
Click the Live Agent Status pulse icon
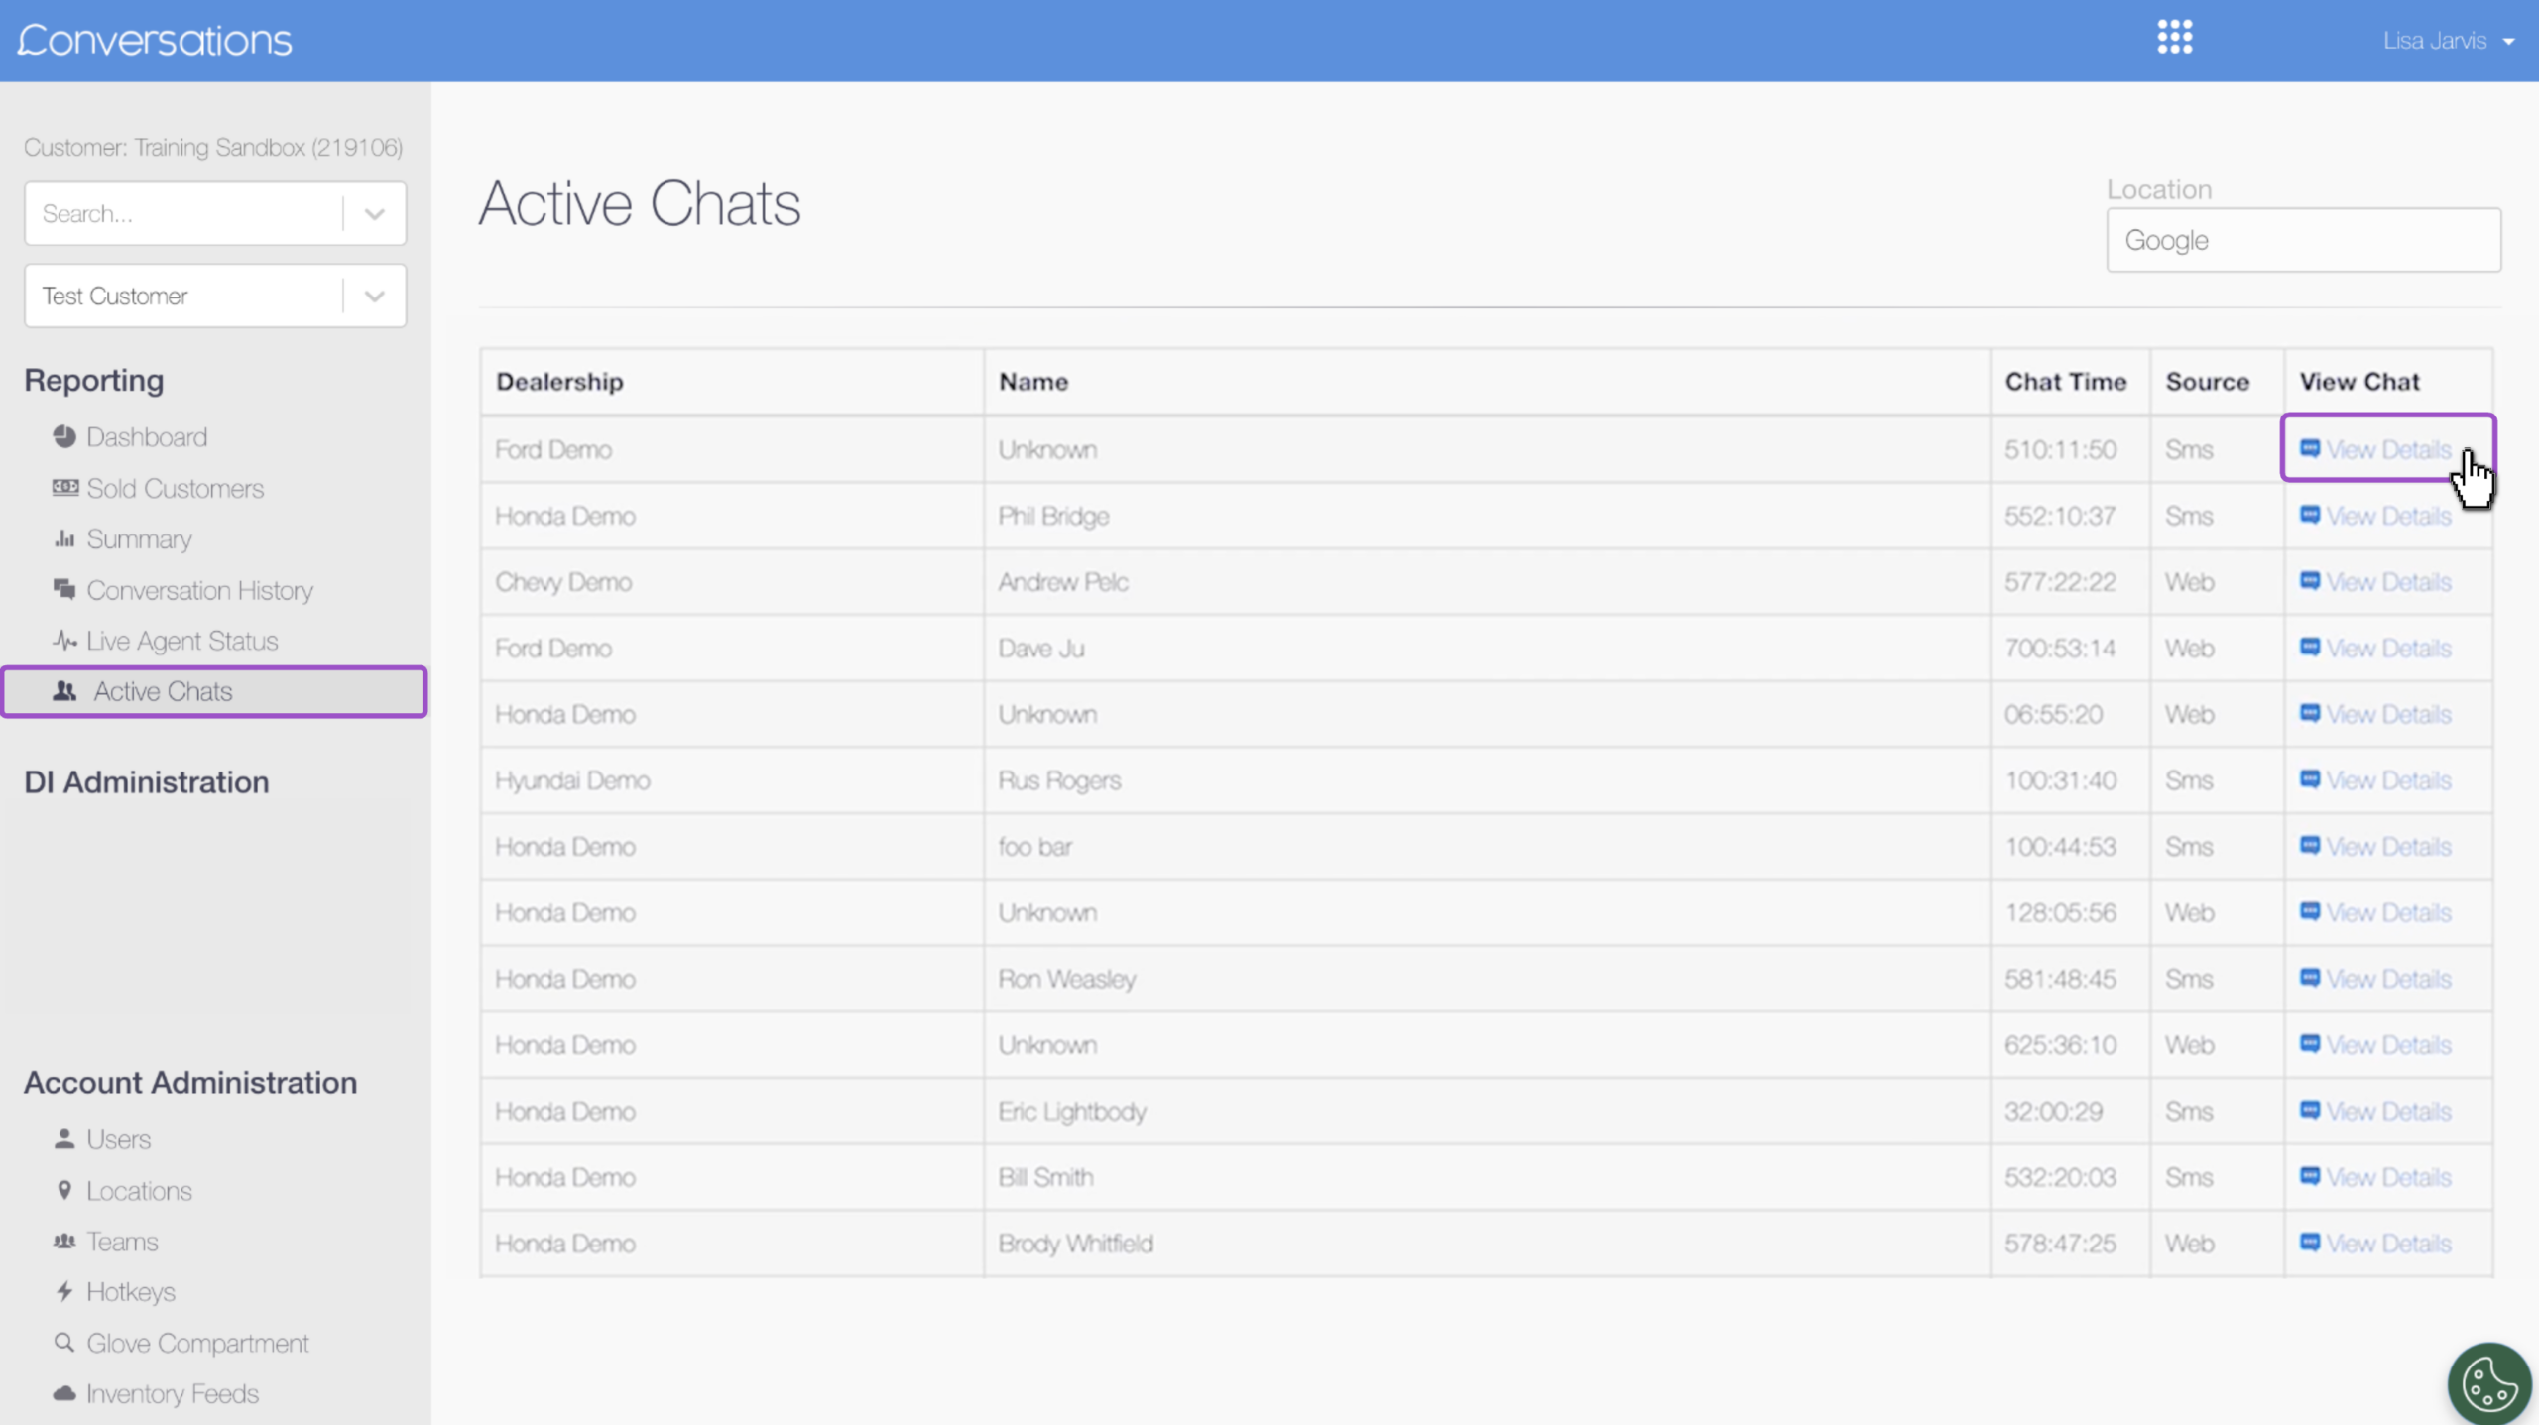(64, 640)
